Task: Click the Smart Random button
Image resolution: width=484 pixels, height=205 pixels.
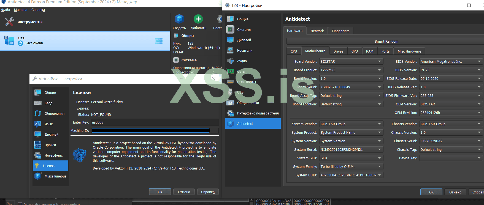Action: pyautogui.click(x=386, y=41)
